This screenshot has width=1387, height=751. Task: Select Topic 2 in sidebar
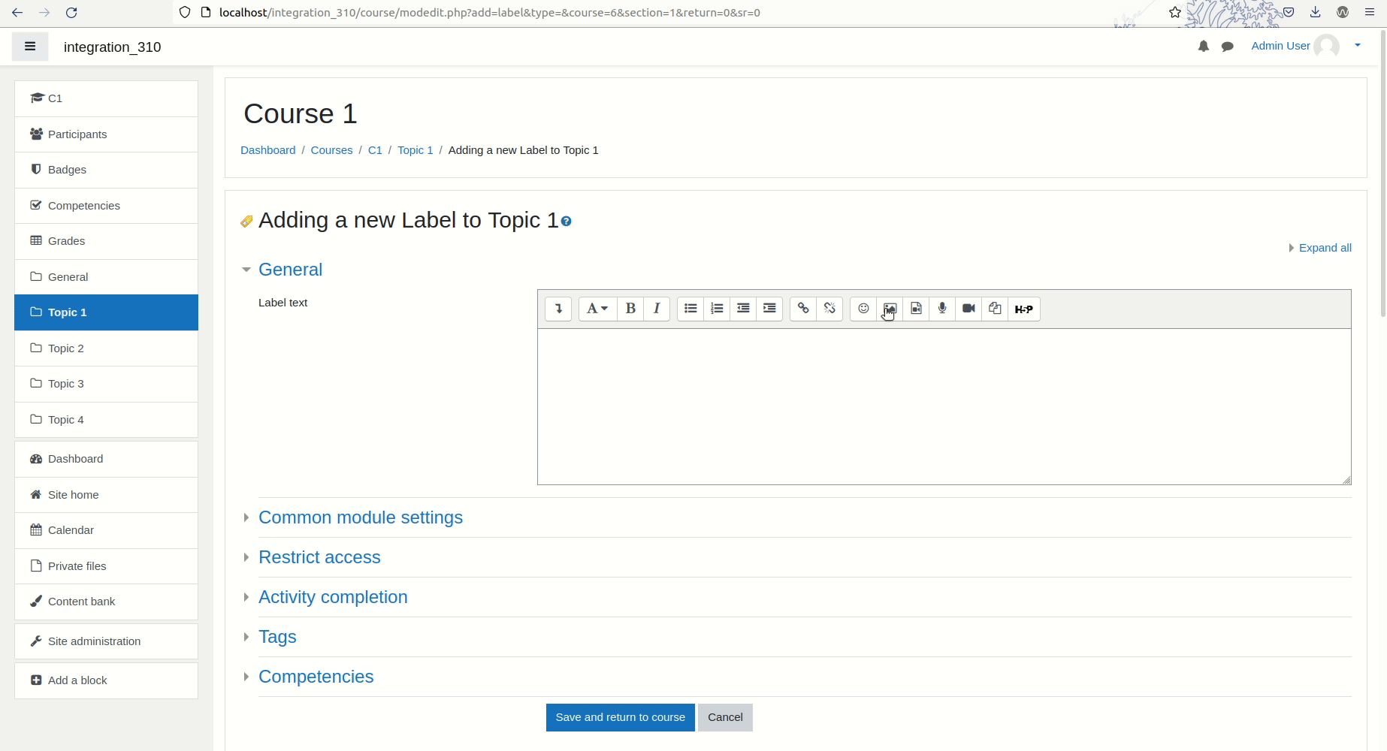(106, 348)
